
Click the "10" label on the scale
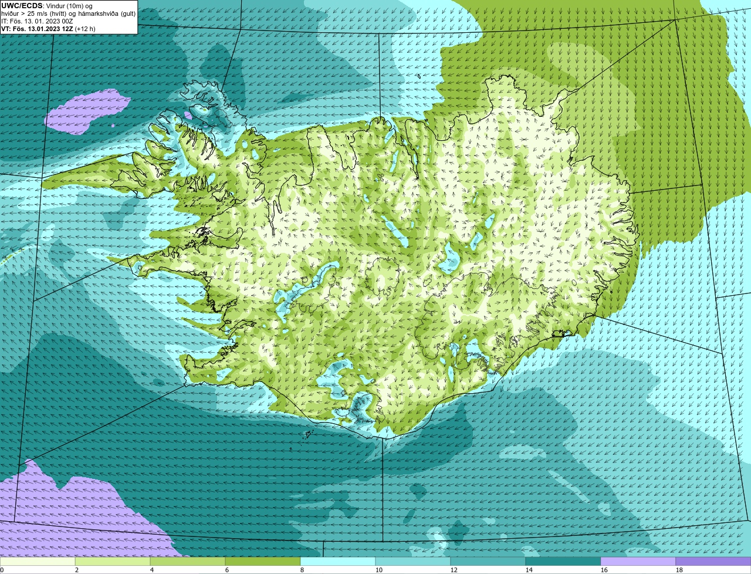(379, 570)
